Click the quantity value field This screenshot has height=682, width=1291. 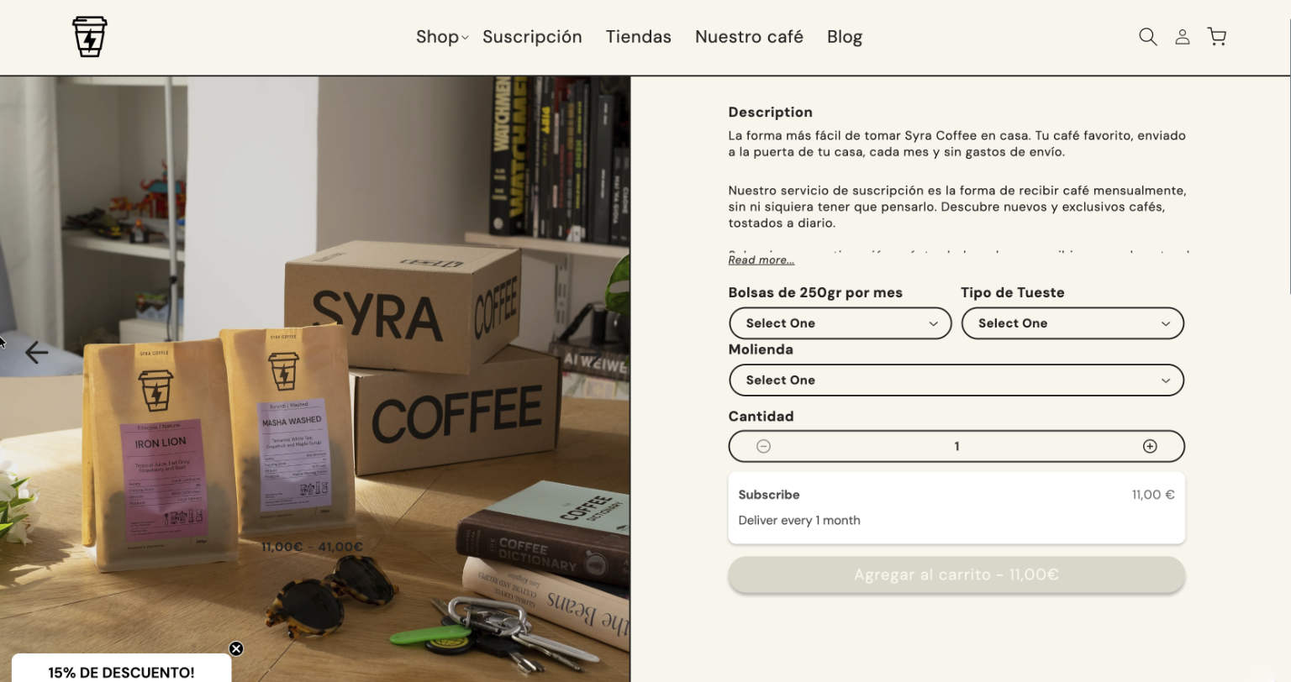956,447
